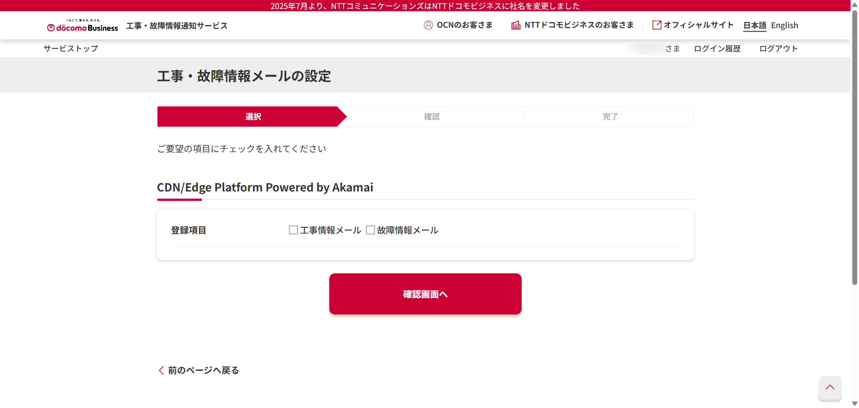Screen dimensions: 859x408
Task: Click the 完了 step tab
Action: (x=610, y=117)
